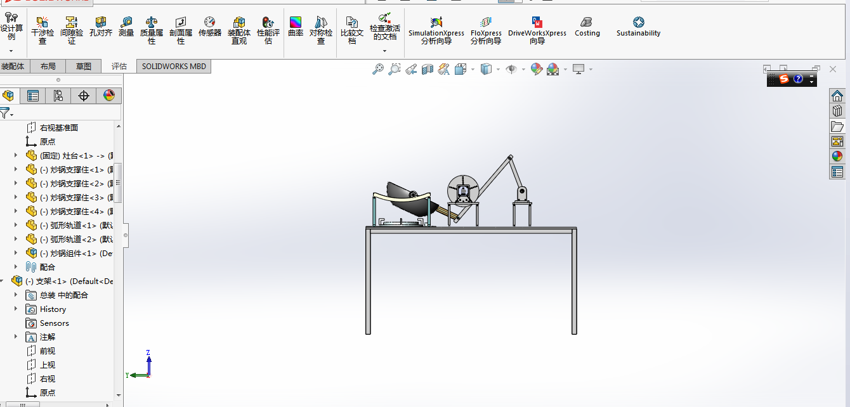
Task: Collapse the (-) 支架<1> node
Action: pyautogui.click(x=2, y=281)
